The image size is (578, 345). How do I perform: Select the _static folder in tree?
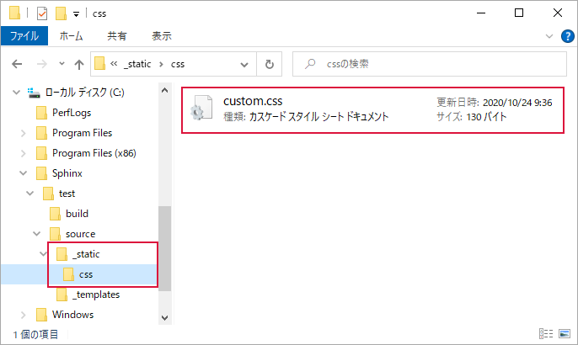click(x=86, y=254)
